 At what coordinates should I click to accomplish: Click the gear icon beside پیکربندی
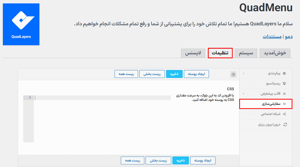[284, 73]
